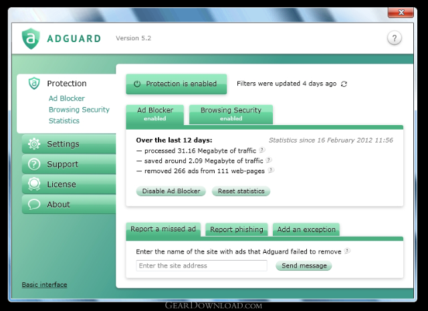The height and width of the screenshot is (311, 428).
Task: Open the Ad Blocker sidebar link
Action: point(67,98)
